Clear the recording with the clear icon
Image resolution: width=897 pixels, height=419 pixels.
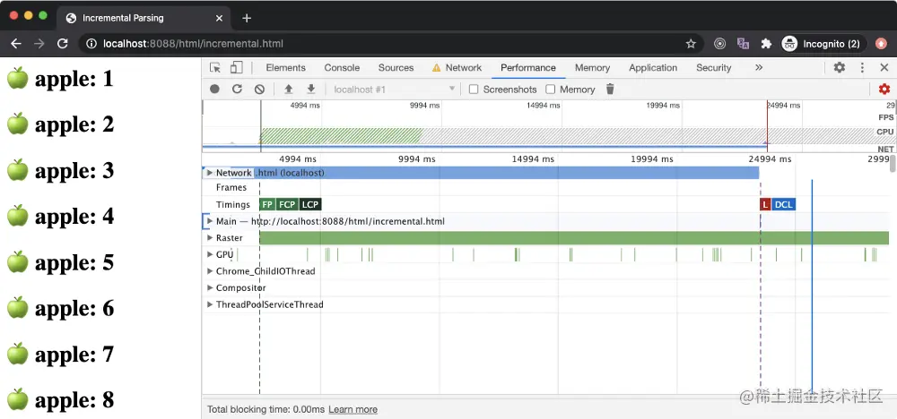[x=259, y=89]
